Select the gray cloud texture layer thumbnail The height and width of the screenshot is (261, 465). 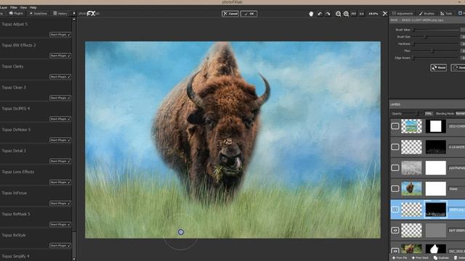(411, 167)
